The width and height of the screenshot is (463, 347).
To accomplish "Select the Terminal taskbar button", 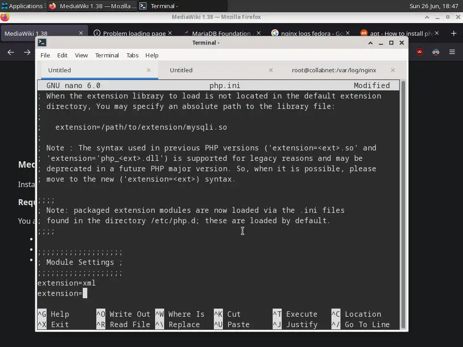I will point(182,6).
